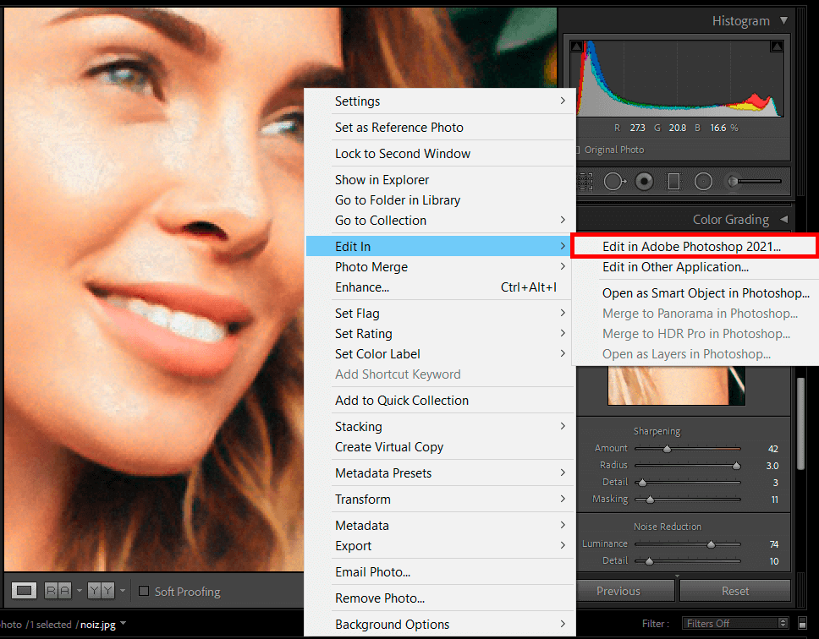The image size is (819, 639).
Task: Select the Crop Overlay tool
Action: tap(585, 182)
